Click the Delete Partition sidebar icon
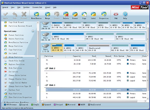The image size is (150, 110). [5, 39]
